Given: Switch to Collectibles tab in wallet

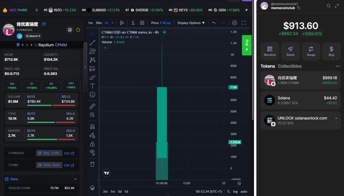Looking at the screenshot, I should pos(289,66).
